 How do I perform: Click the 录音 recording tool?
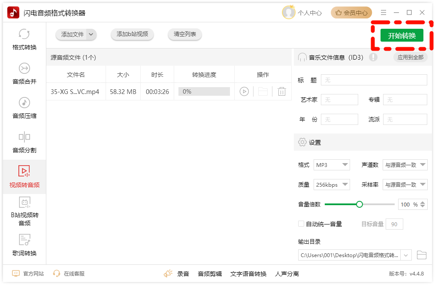[183, 274]
